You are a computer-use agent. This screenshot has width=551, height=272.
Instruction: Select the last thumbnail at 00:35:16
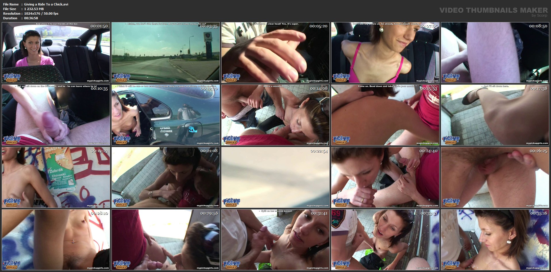[x=495, y=240]
